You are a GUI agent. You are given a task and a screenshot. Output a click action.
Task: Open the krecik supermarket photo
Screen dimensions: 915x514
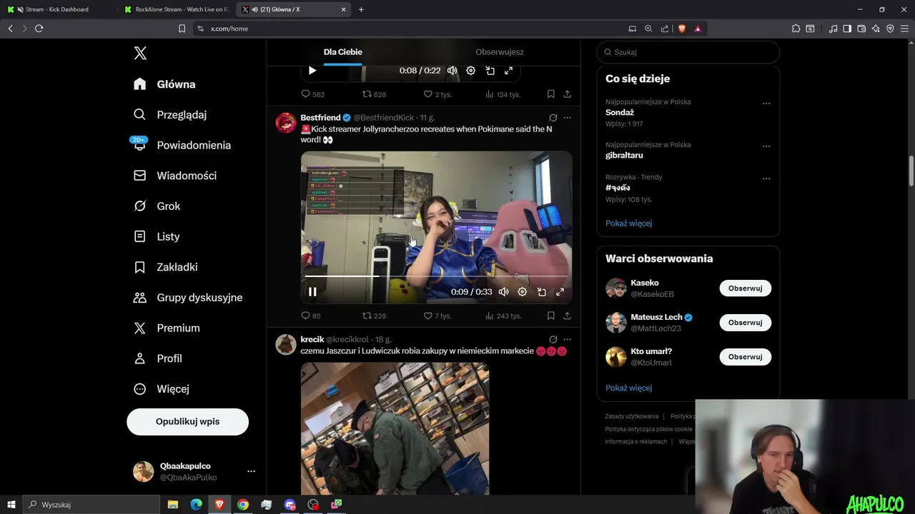coord(395,428)
